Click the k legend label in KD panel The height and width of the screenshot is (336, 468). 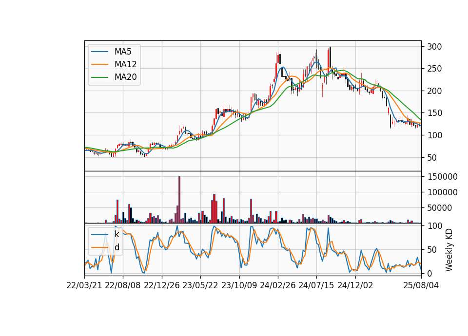[117, 234]
